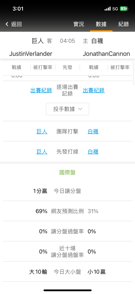Viewport: 135px width, 294px height.
Task: Open the 紀錄 tab
Action: 124,24
